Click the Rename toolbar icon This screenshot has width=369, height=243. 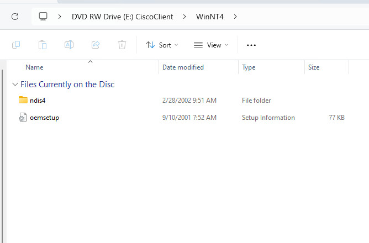(x=69, y=45)
